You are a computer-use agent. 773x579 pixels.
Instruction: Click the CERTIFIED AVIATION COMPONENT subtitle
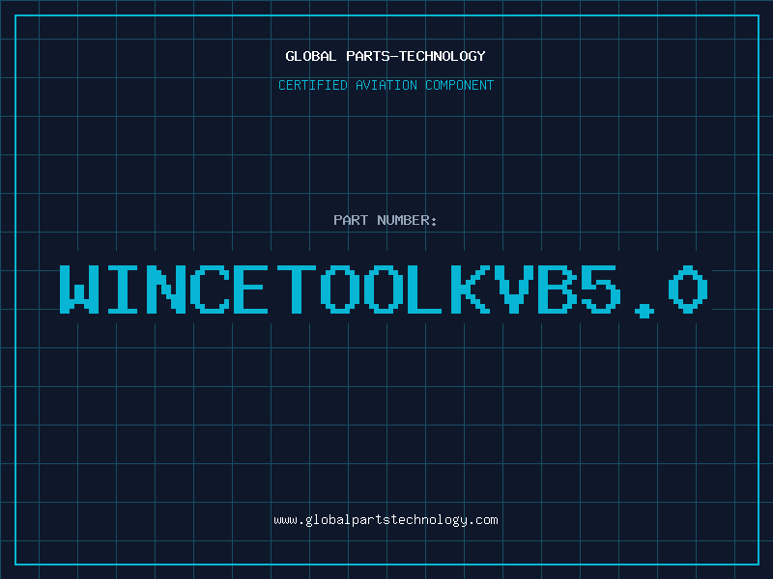click(386, 85)
